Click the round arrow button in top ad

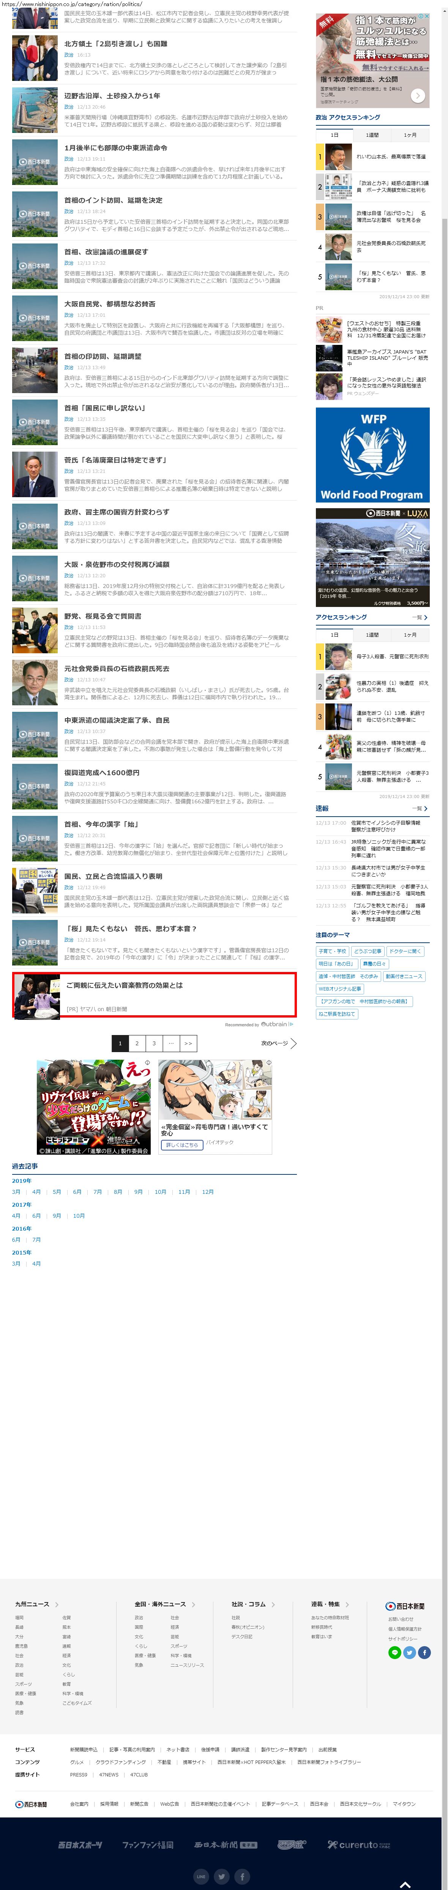(x=417, y=95)
